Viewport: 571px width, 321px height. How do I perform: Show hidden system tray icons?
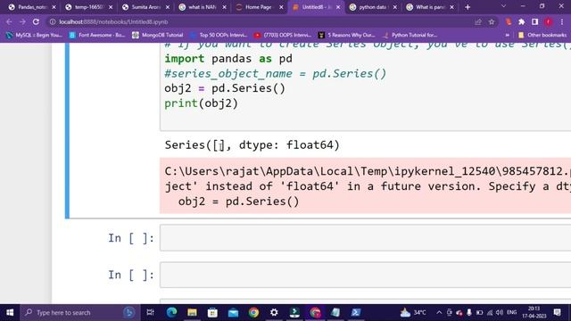coord(439,312)
